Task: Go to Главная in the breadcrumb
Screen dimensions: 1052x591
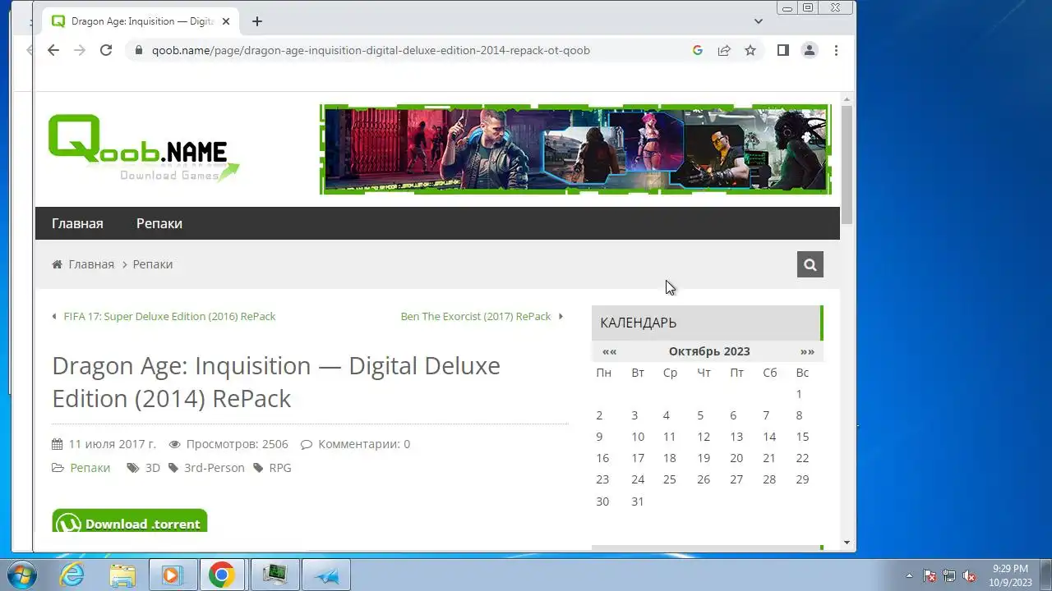Action: coord(91,264)
